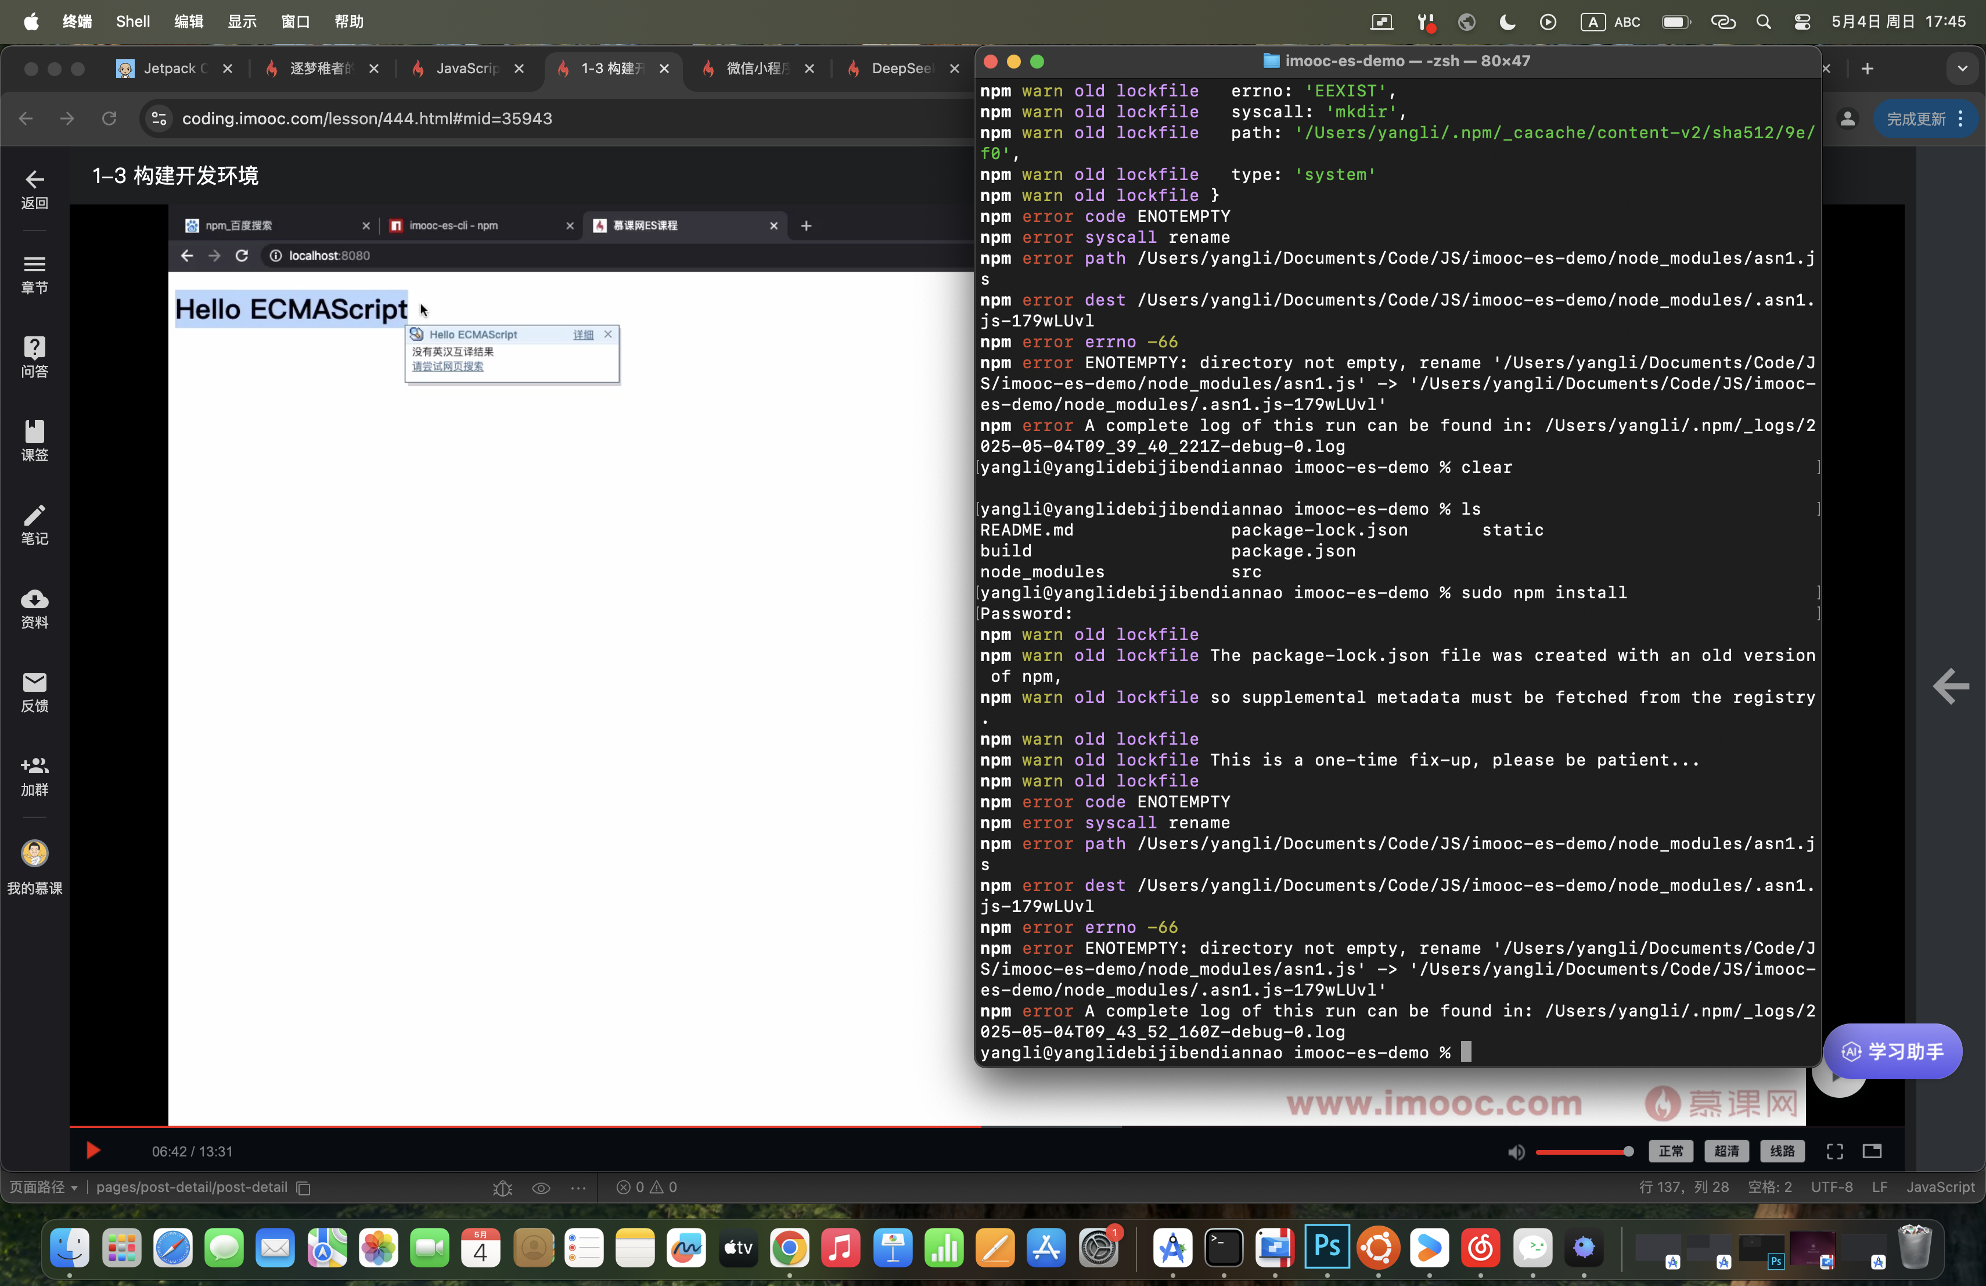1986x1286 pixels.
Task: Toggle Focus moon icon in menu bar
Action: [x=1507, y=21]
